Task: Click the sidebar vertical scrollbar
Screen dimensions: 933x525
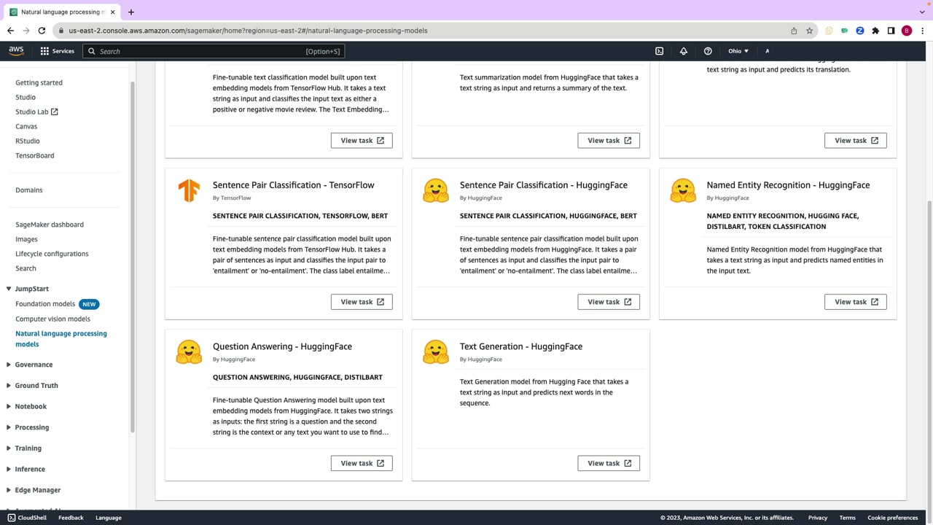Action: (132, 255)
